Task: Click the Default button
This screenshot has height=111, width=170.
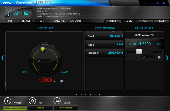Action: [113, 21]
